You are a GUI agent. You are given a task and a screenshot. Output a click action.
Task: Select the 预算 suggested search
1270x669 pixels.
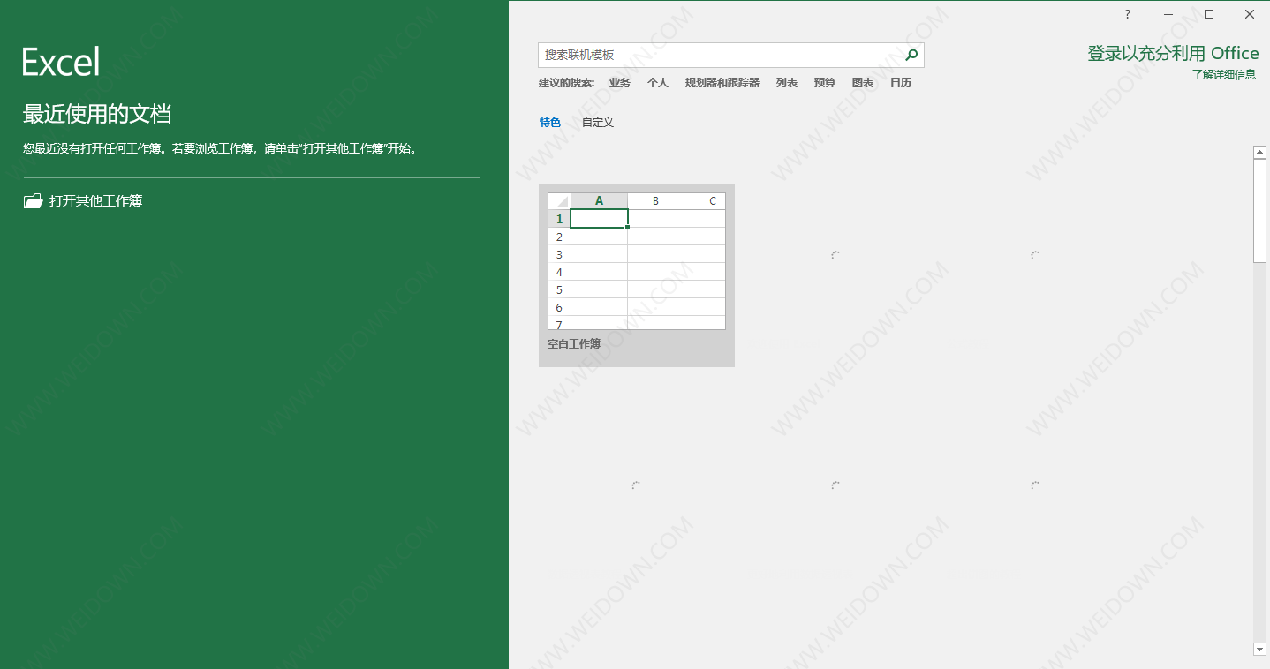pos(825,83)
